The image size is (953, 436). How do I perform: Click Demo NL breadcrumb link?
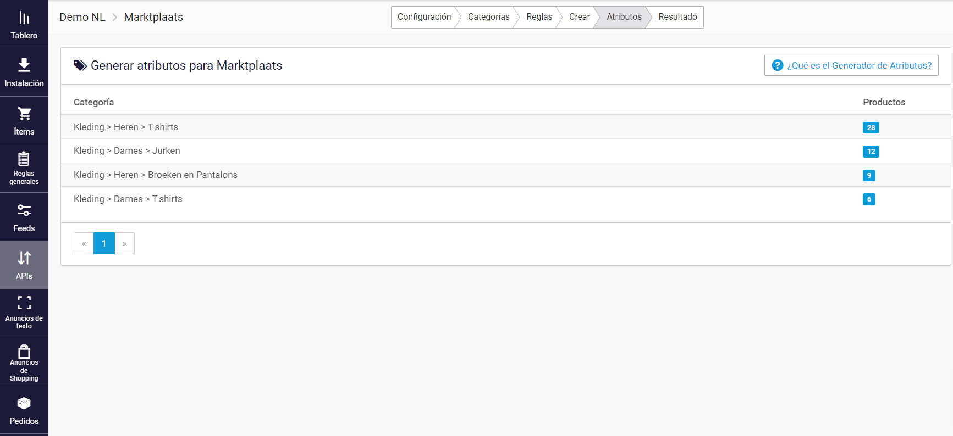(82, 17)
